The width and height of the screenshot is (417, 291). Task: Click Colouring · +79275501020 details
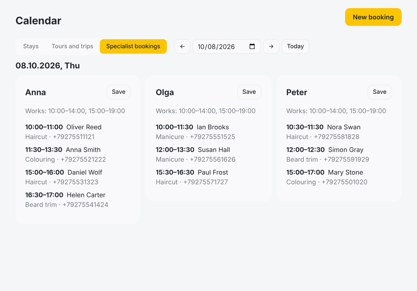(x=327, y=182)
